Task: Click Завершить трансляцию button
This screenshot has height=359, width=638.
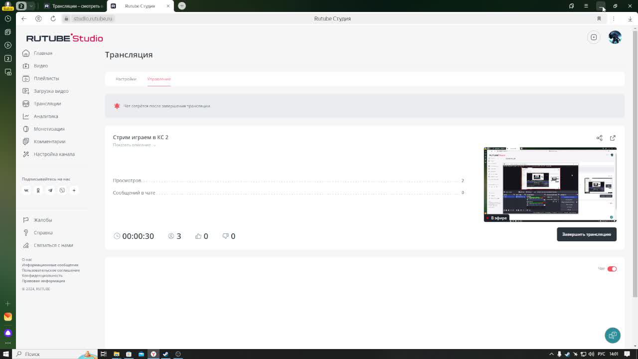Action: (587, 234)
